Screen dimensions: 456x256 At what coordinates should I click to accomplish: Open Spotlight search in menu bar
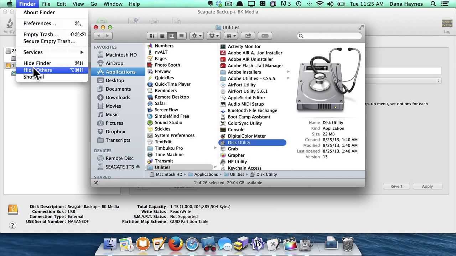pyautogui.click(x=433, y=4)
